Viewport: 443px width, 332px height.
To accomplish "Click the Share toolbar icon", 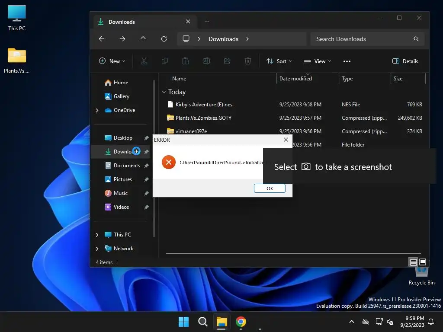I will 227,61.
